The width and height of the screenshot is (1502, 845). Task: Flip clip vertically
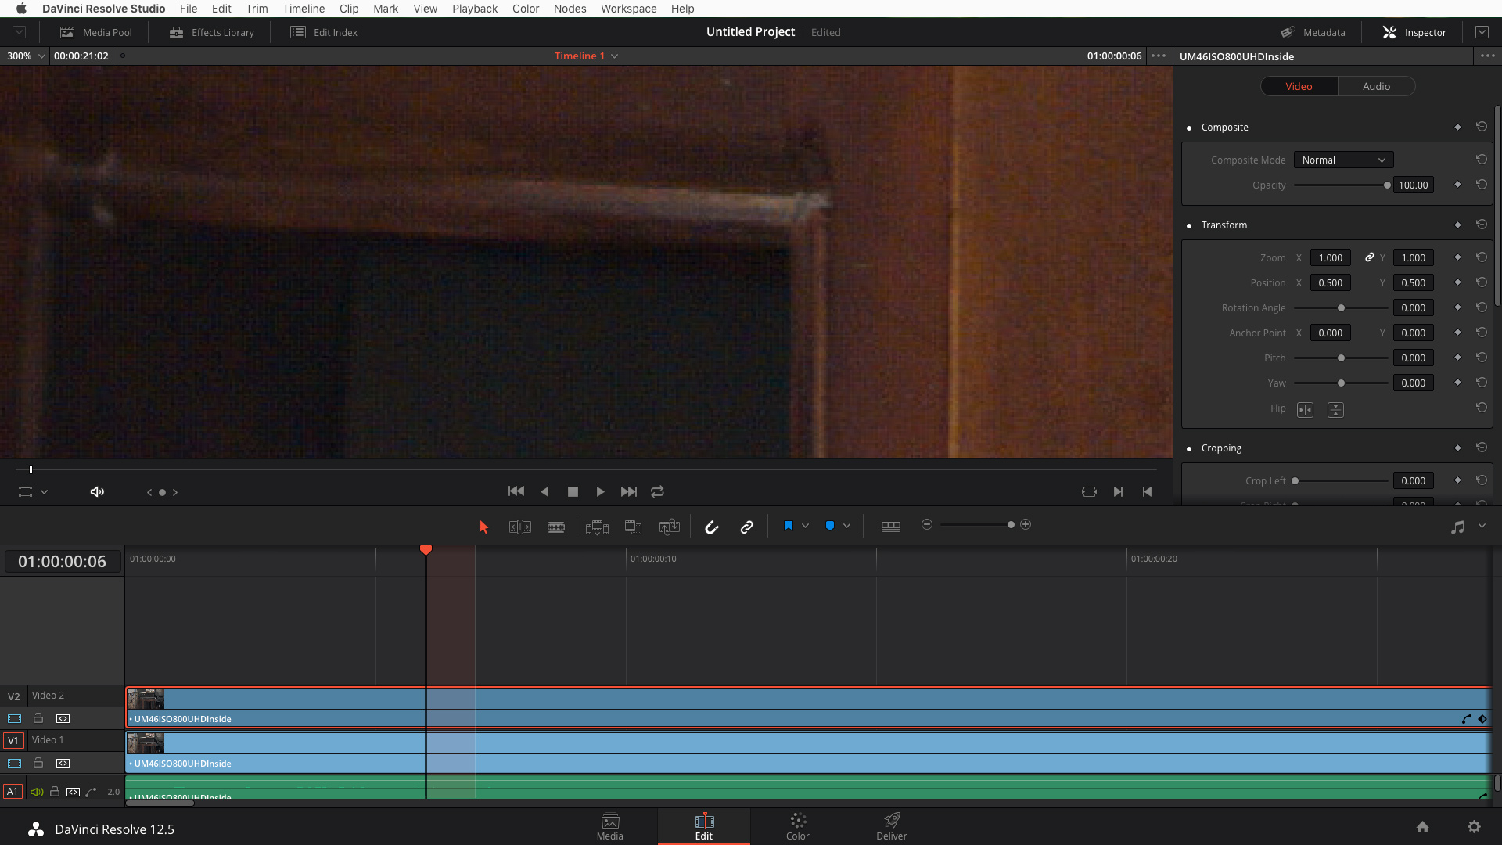(1335, 409)
